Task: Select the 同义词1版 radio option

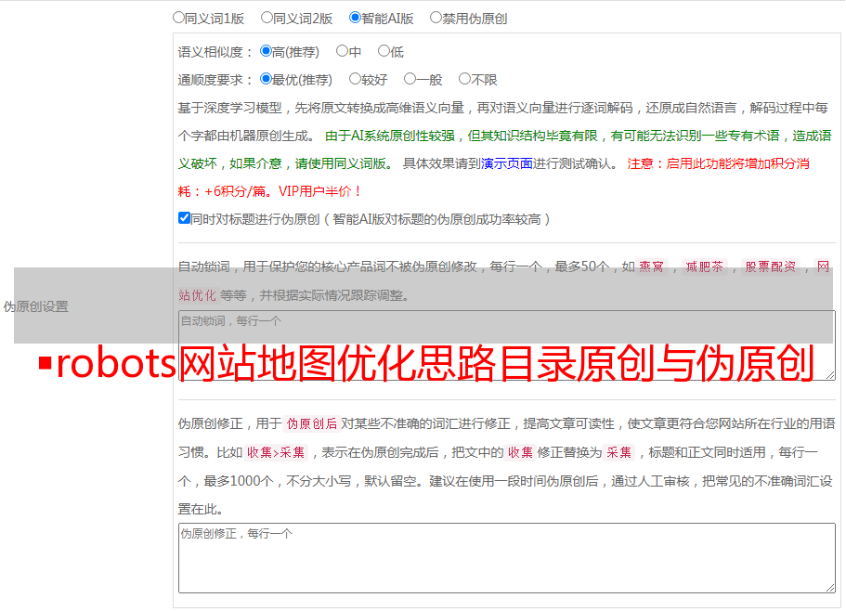Action: click(x=178, y=18)
